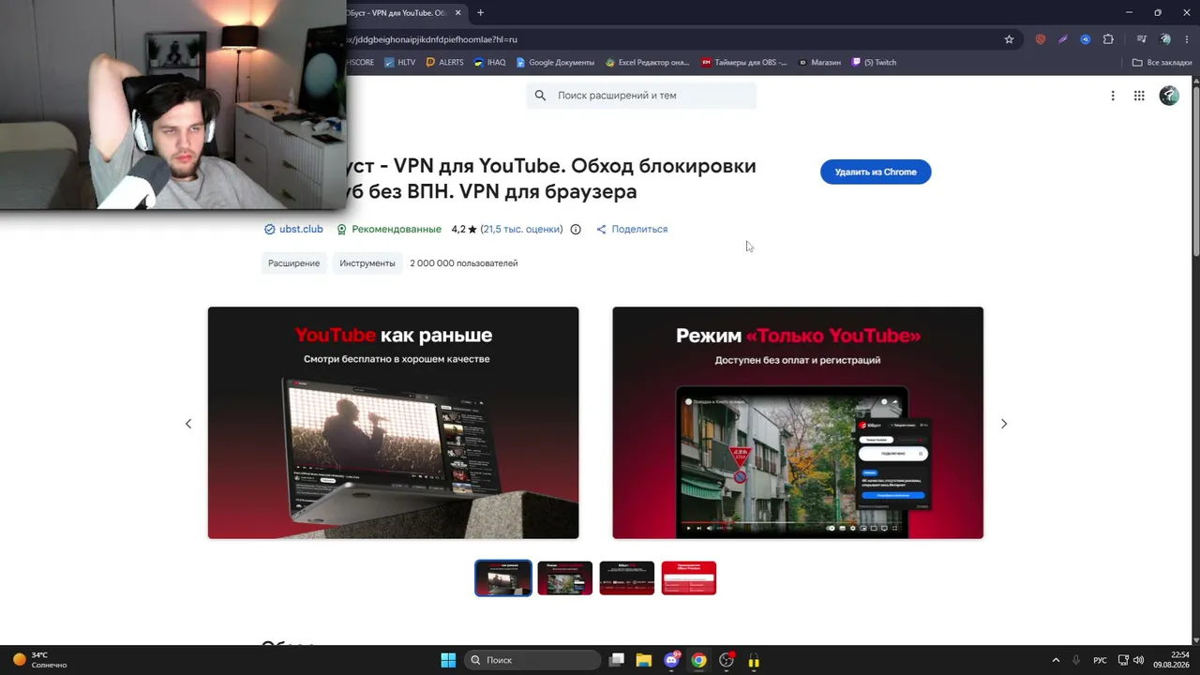Screen dimensions: 1200x675
Task: Open Discord from the taskbar
Action: tap(671, 660)
